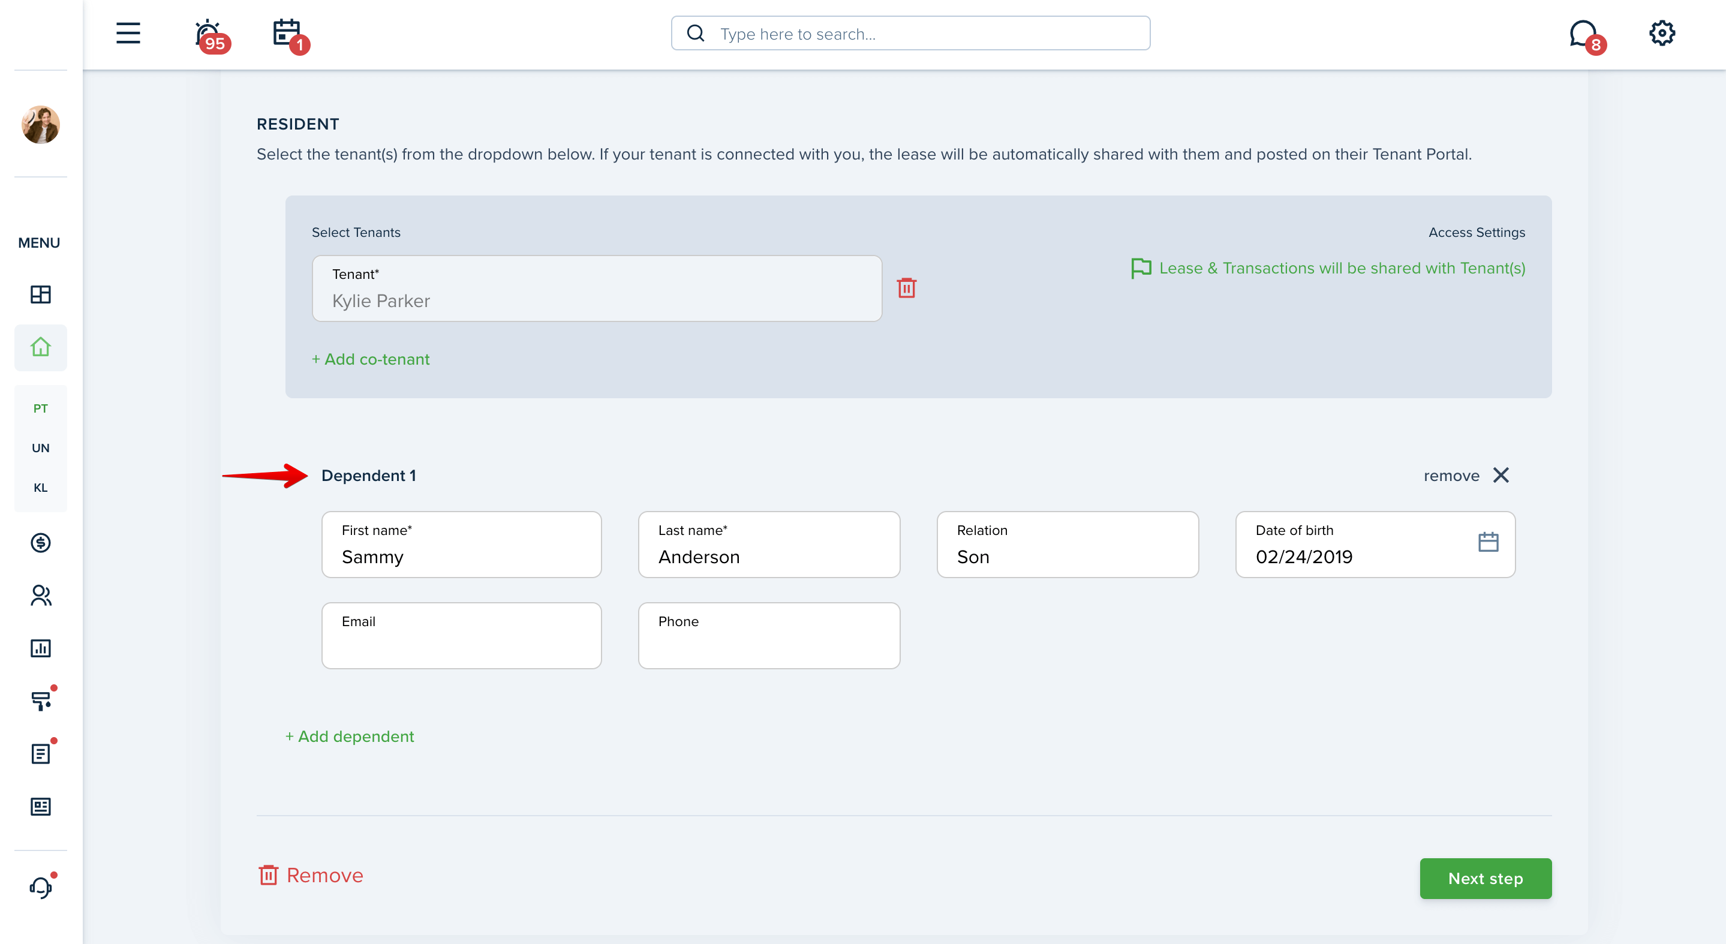The image size is (1726, 944).
Task: Open the hamburger menu
Action: point(128,33)
